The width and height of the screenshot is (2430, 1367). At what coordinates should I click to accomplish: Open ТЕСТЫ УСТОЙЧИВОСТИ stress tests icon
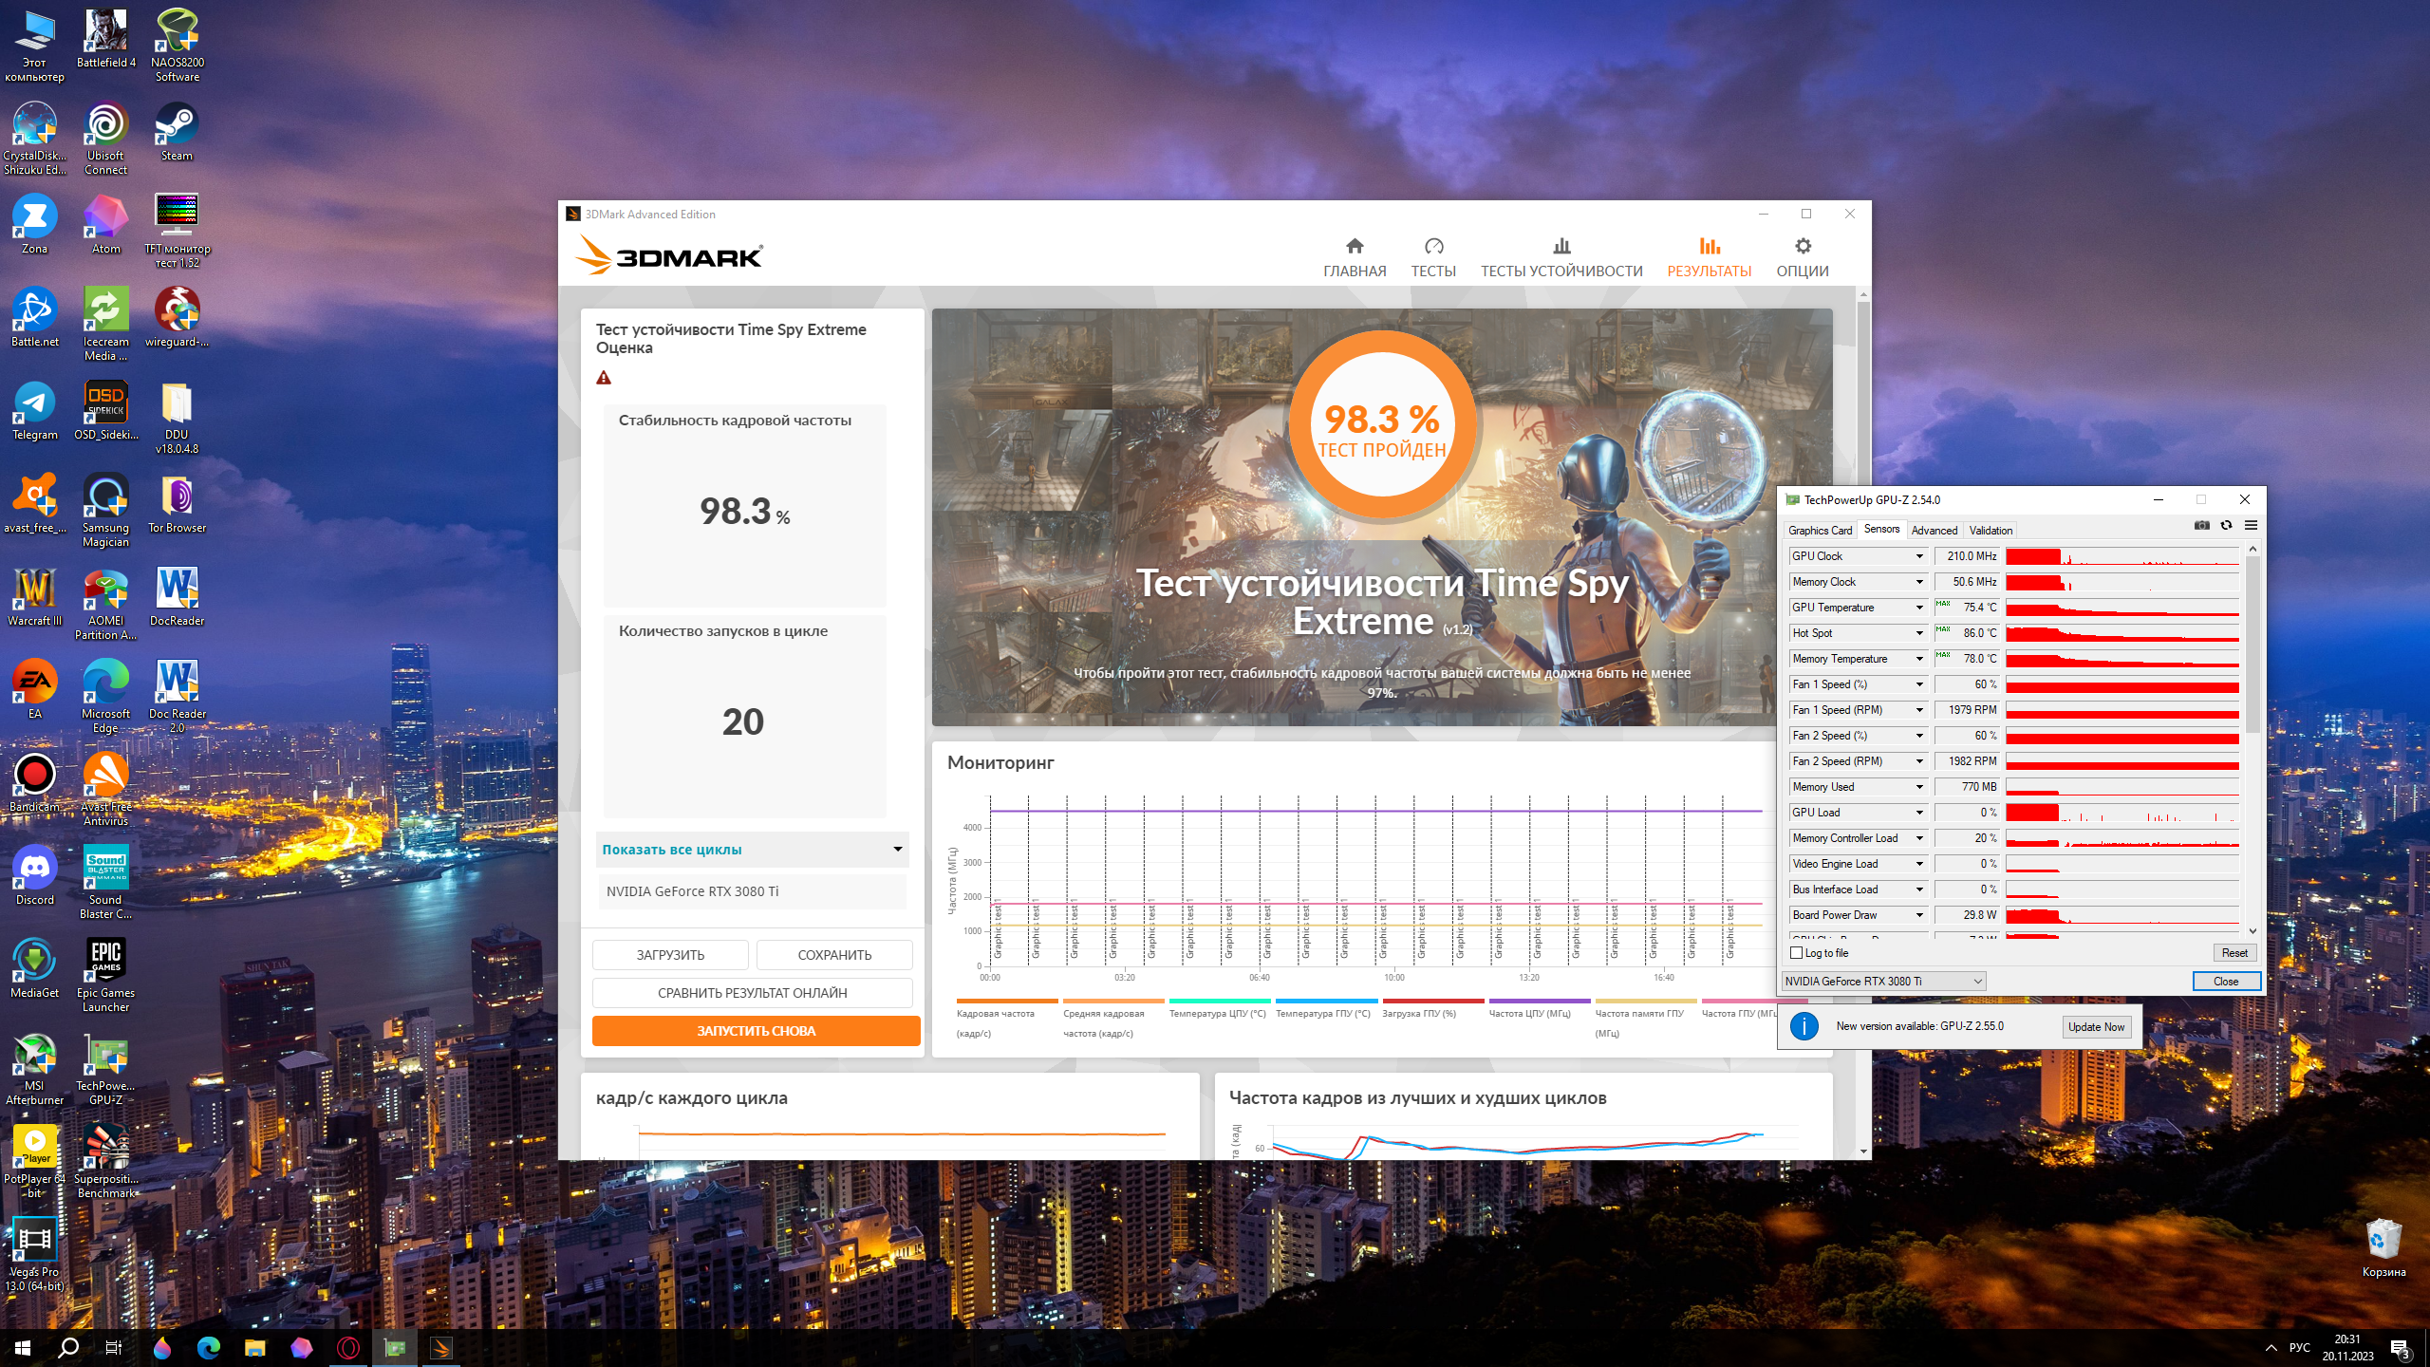point(1561,247)
